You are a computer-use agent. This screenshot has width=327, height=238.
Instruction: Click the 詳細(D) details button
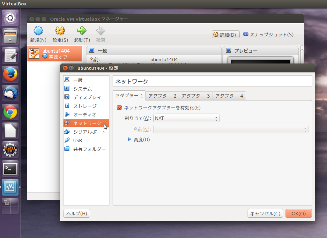pos(226,35)
